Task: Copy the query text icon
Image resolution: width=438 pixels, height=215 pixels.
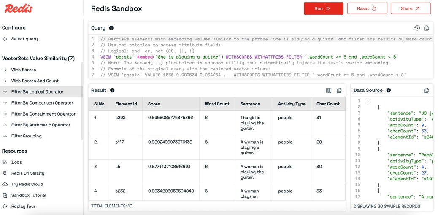Action: click(427, 28)
